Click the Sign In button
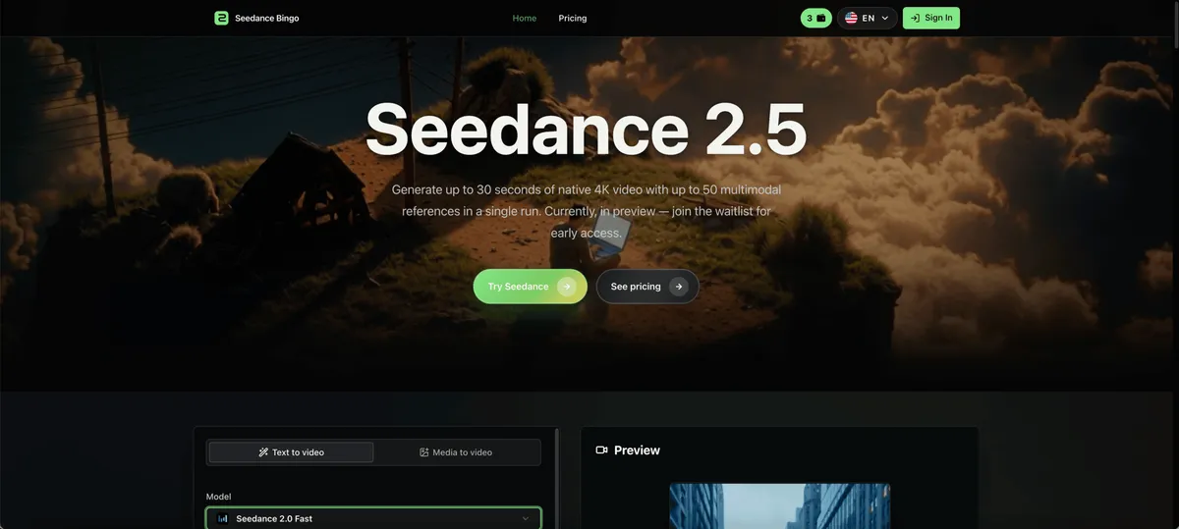Viewport: 1179px width, 529px height. click(931, 18)
